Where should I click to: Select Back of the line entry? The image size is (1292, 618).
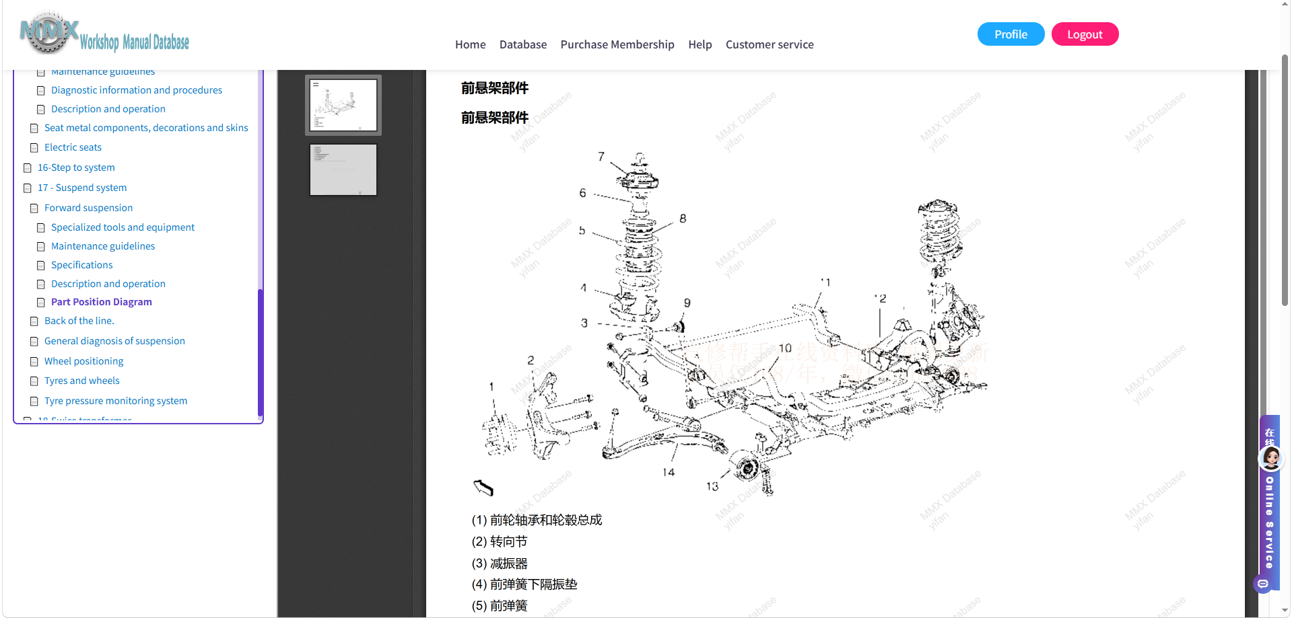(79, 321)
